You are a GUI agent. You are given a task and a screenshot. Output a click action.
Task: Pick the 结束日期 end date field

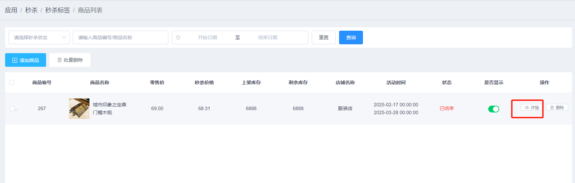(267, 37)
